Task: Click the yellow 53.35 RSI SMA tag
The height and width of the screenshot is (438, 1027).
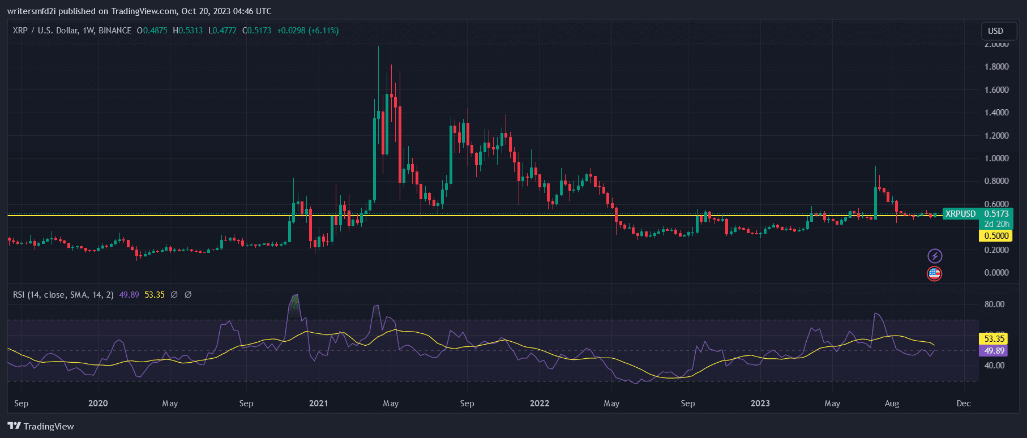Action: tap(994, 339)
